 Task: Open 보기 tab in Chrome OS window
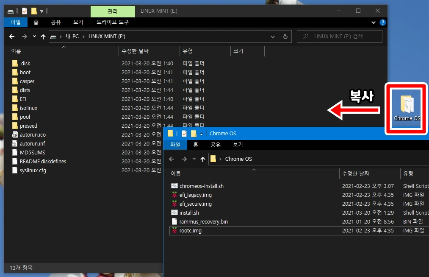(x=238, y=145)
